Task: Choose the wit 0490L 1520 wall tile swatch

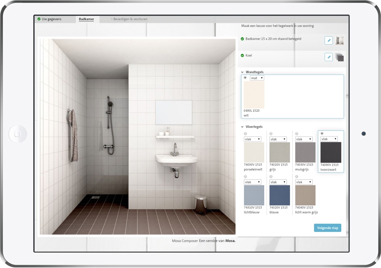Action: tap(254, 95)
